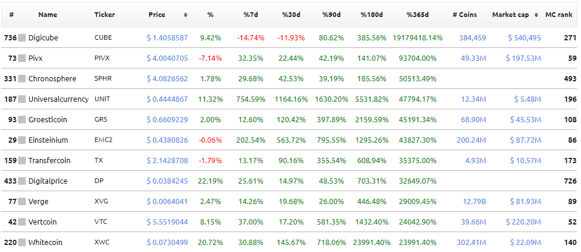Open the Transfercoin coin name

tap(49, 160)
